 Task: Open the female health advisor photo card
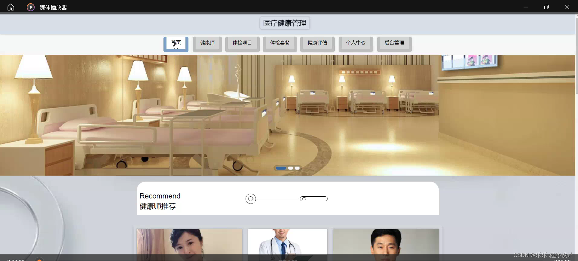(189, 244)
